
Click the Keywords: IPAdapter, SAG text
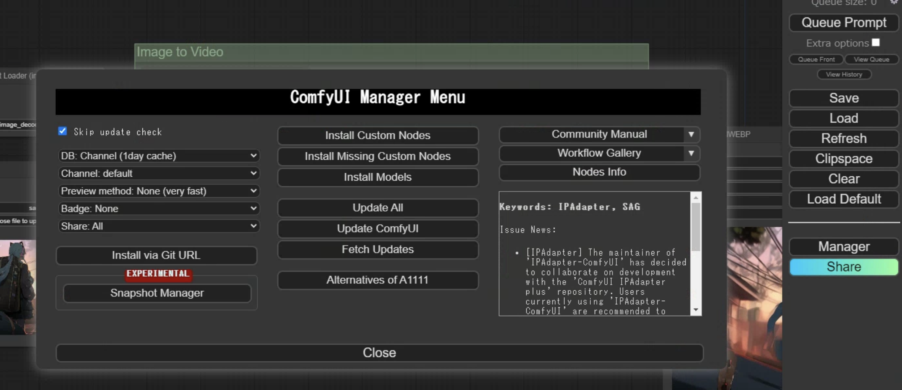tap(569, 207)
